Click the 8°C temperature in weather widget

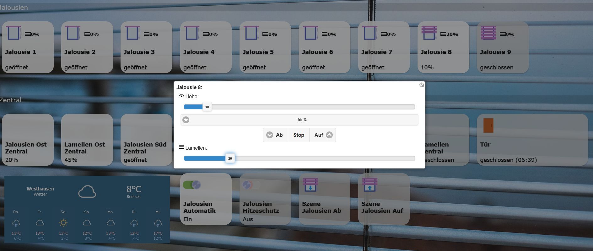pos(134,189)
